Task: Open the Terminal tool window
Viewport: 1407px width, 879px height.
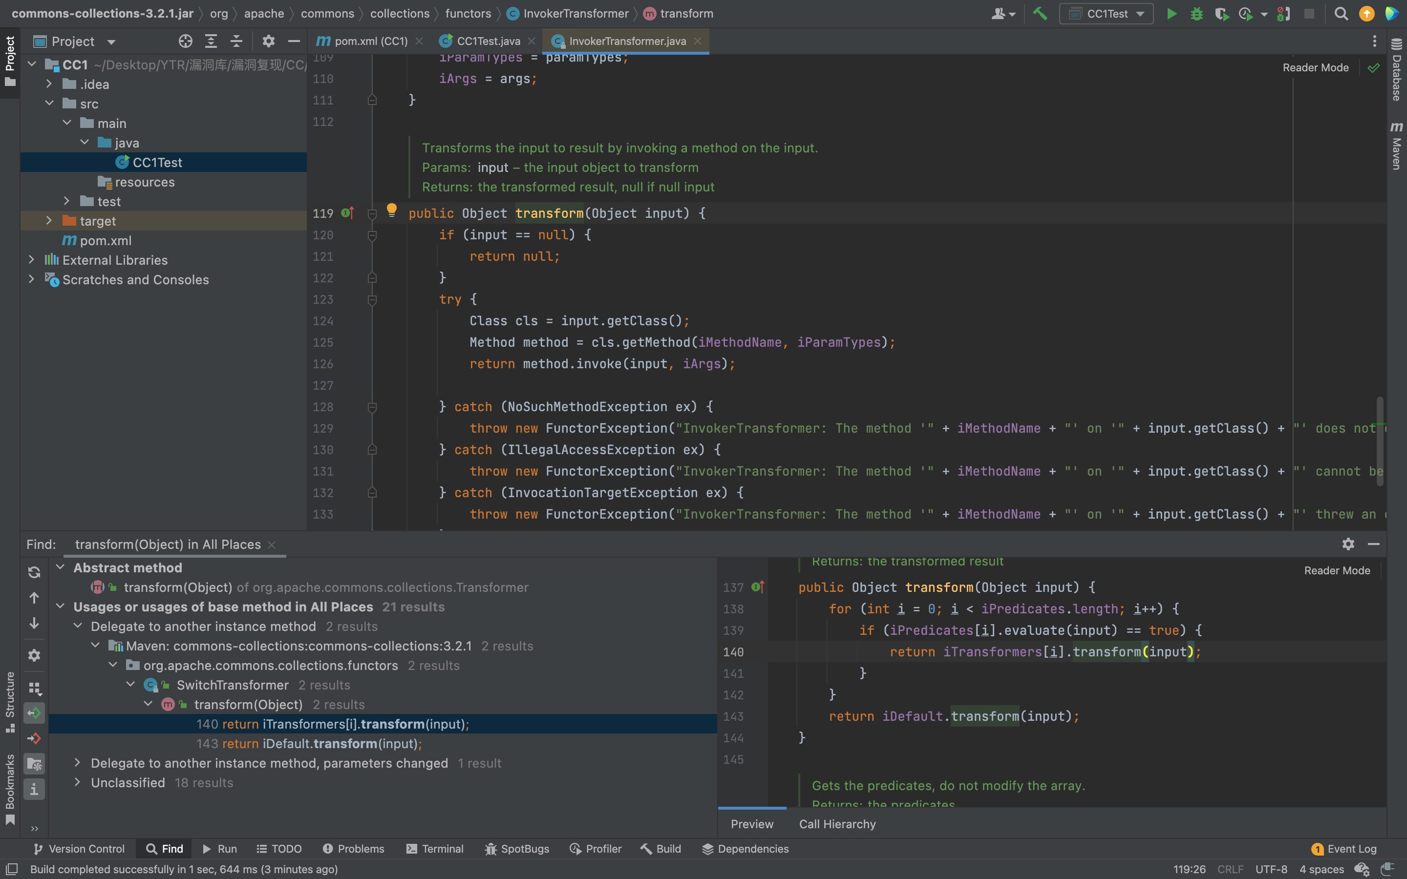Action: (435, 849)
